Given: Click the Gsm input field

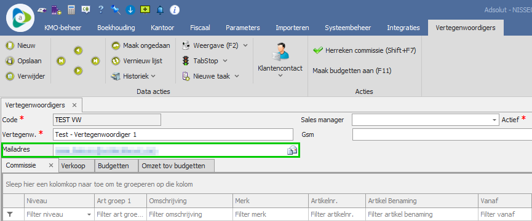Looking at the screenshot, I should pyautogui.click(x=442, y=134).
